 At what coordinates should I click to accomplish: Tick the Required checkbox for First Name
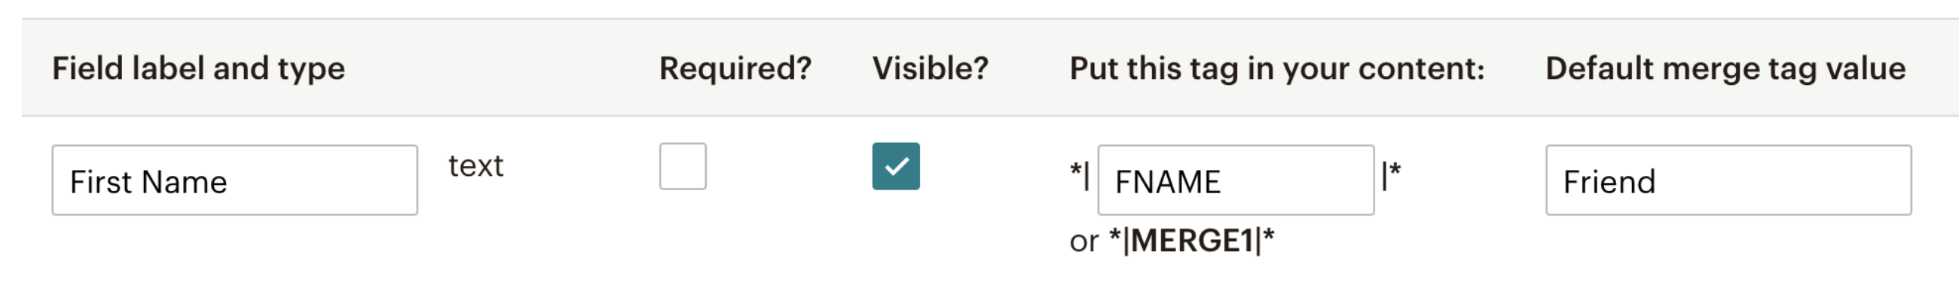682,166
